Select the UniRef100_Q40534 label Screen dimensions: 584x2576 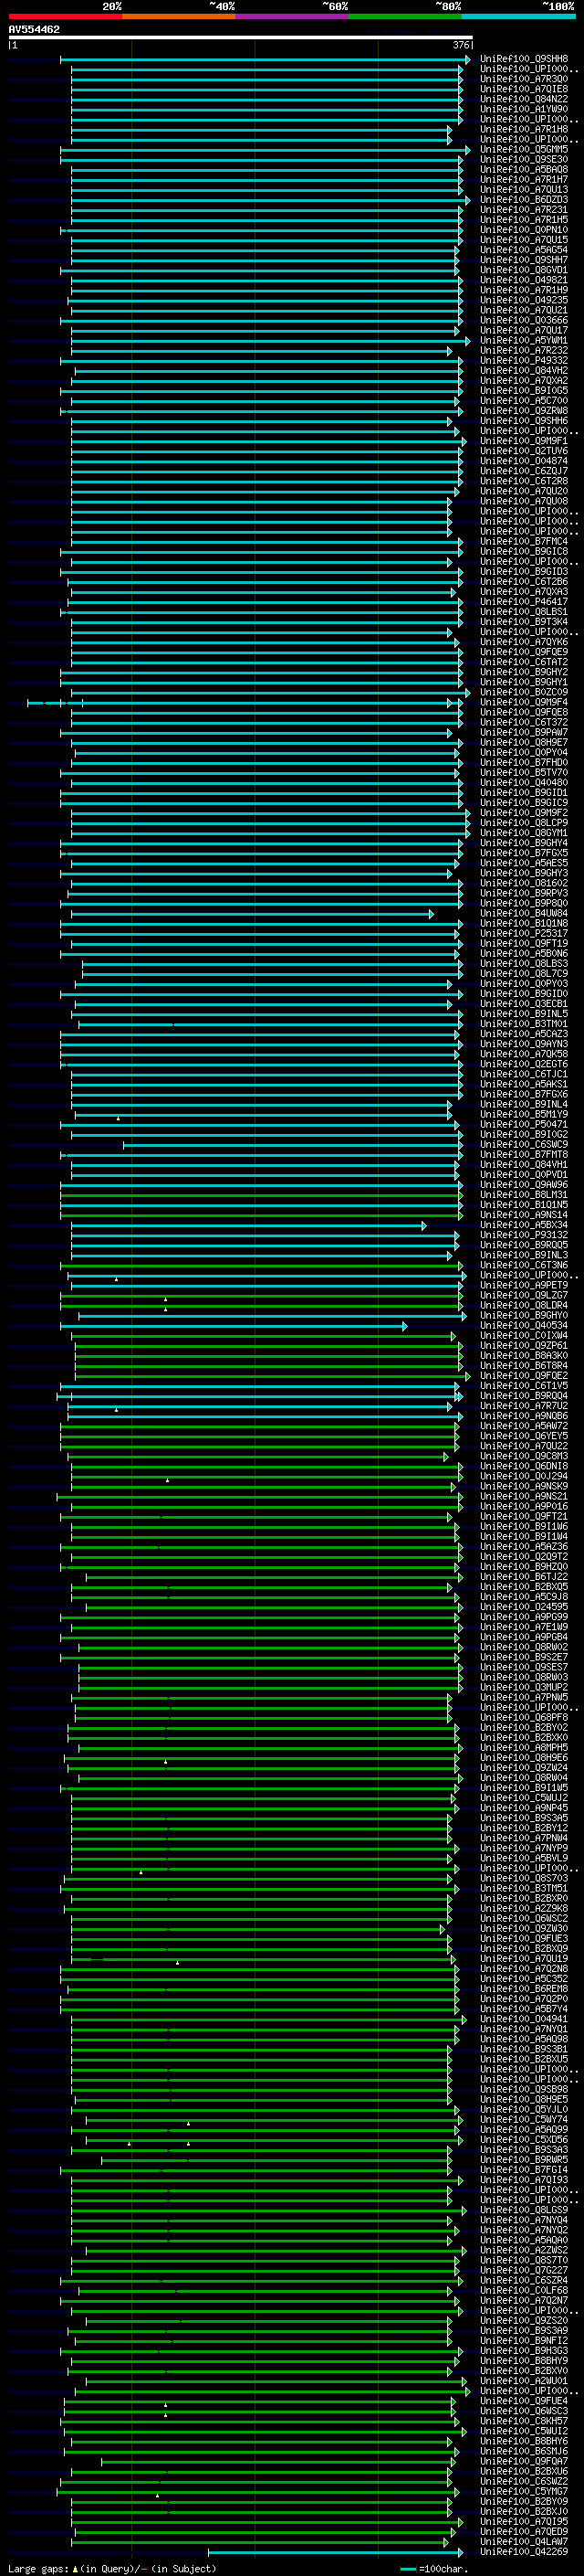524,1326
